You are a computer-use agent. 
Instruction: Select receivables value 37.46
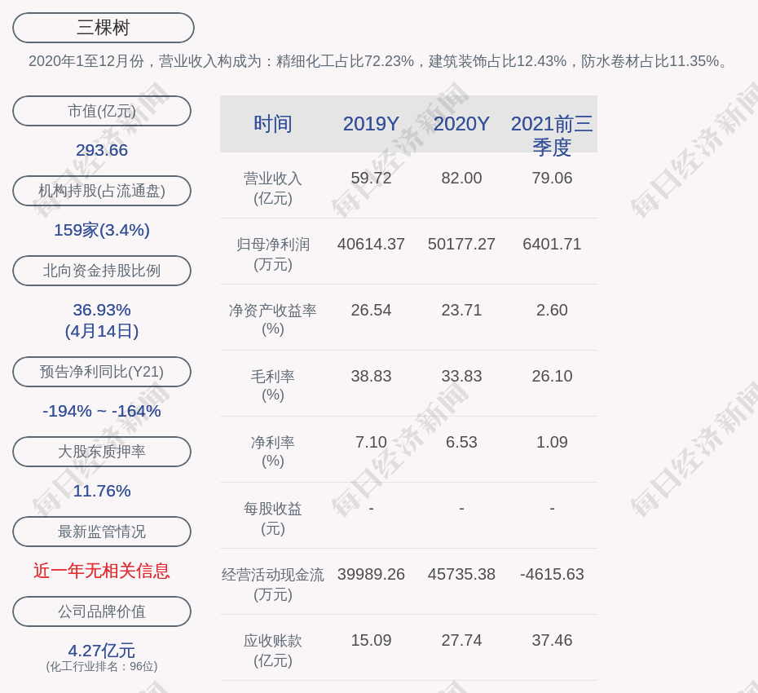552,640
